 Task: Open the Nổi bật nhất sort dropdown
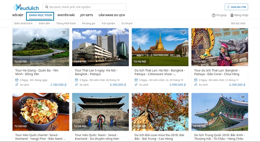(x=238, y=23)
